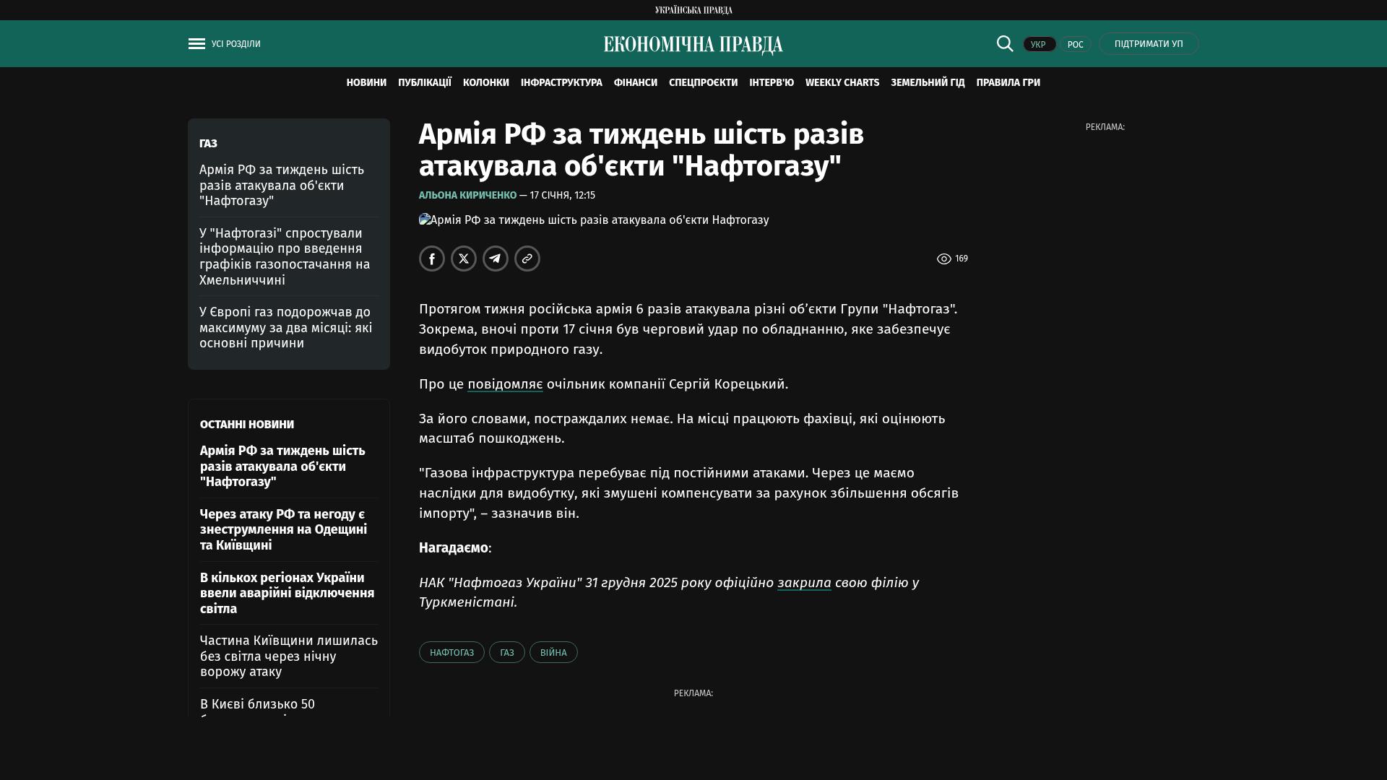Click the article image placeholder

tap(594, 220)
